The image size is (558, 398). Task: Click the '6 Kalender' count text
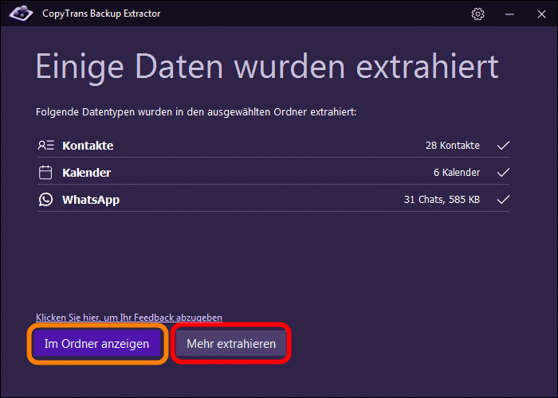(x=457, y=173)
